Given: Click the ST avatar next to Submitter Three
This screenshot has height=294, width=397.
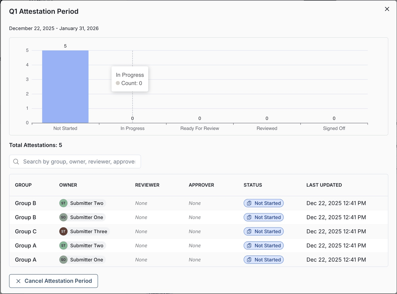Looking at the screenshot, I should coord(63,231).
